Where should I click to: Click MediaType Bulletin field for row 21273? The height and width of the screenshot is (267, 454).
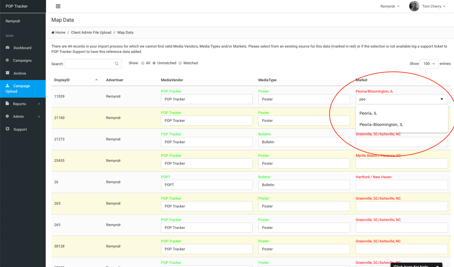304,142
